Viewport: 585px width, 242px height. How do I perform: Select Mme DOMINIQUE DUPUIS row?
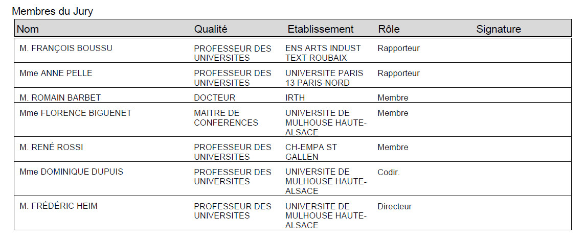(x=293, y=179)
